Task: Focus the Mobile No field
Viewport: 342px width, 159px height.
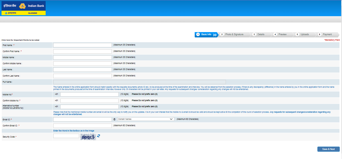Action: pyautogui.click(x=89, y=94)
